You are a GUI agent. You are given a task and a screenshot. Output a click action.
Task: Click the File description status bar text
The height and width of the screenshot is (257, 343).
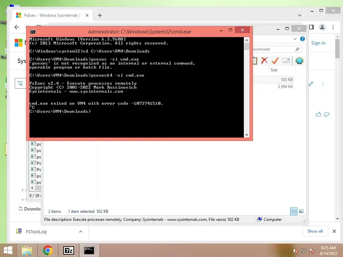135,220
